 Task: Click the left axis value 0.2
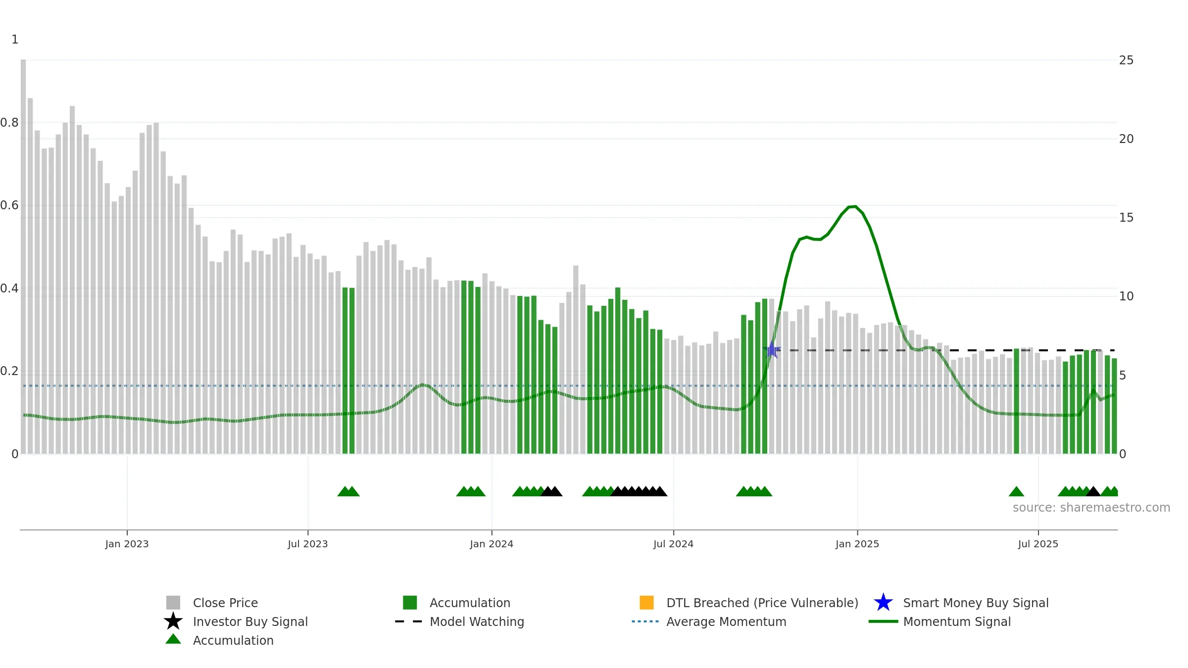[9, 371]
